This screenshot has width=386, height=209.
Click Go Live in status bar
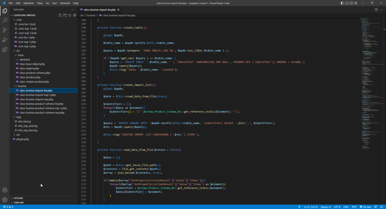pos(365,207)
